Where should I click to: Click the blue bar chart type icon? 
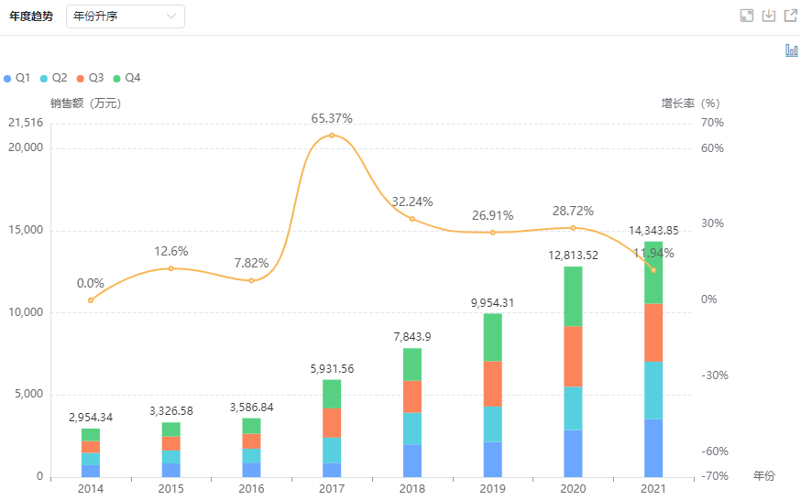point(791,50)
